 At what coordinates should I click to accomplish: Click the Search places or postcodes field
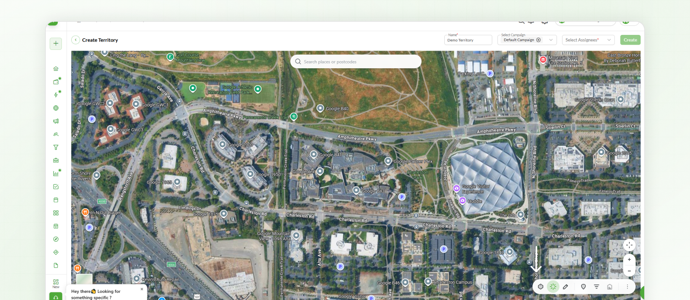[x=356, y=62]
